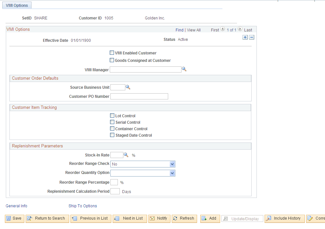
Task: Toggle the Lot Control checkbox
Action: point(112,116)
